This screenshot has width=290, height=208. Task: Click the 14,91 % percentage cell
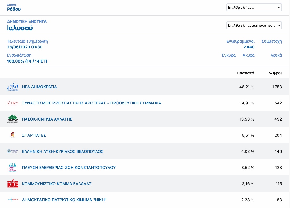(x=247, y=103)
